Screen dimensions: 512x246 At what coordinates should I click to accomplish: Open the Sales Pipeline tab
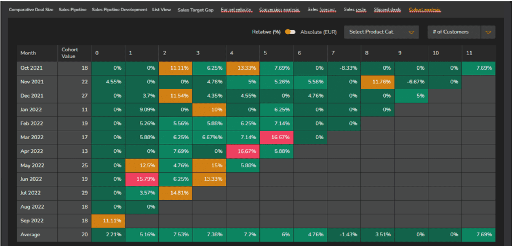[x=72, y=10]
